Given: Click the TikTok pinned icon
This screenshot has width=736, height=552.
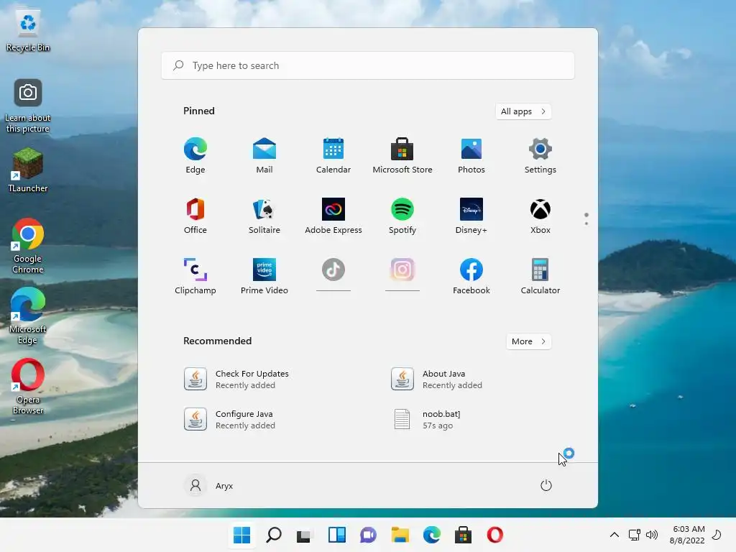Looking at the screenshot, I should 333,270.
